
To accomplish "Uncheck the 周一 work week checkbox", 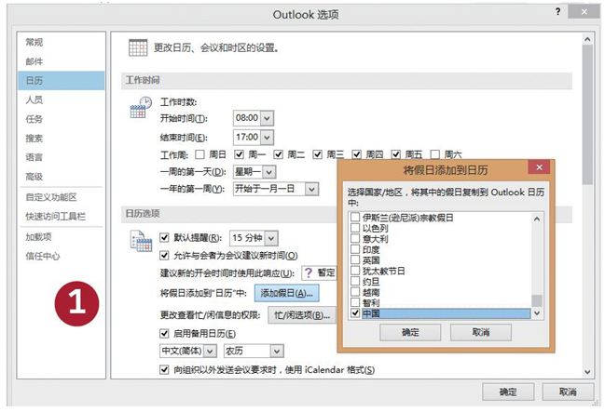I will [x=240, y=154].
